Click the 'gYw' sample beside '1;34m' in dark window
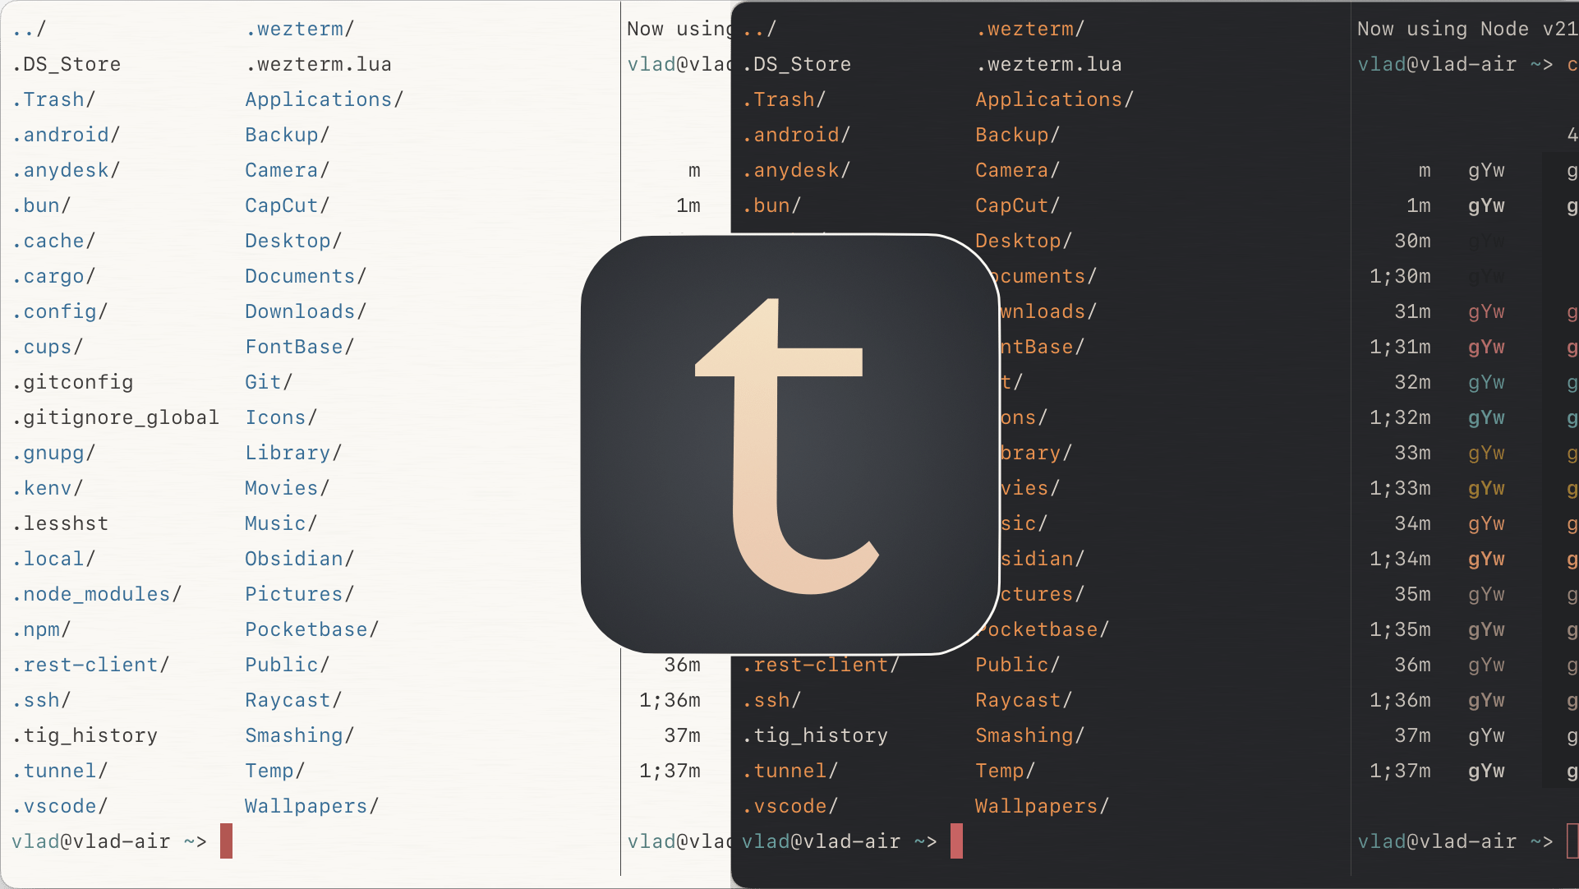The image size is (1579, 889). tap(1487, 559)
